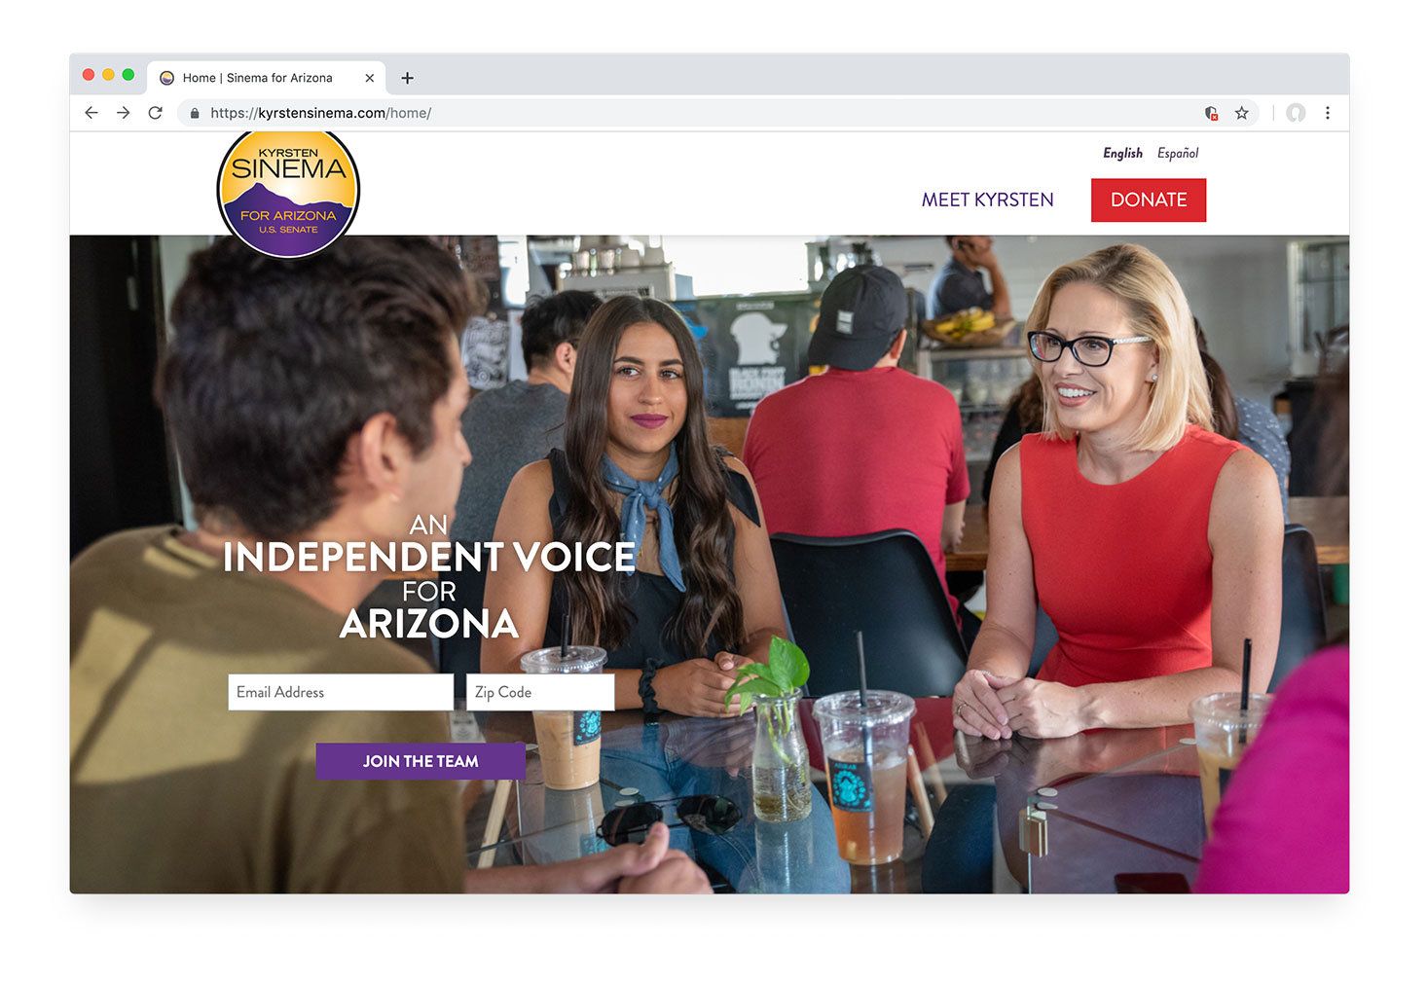
Task: Click the Kyrsten Sinema circular logo
Action: pyautogui.click(x=288, y=193)
